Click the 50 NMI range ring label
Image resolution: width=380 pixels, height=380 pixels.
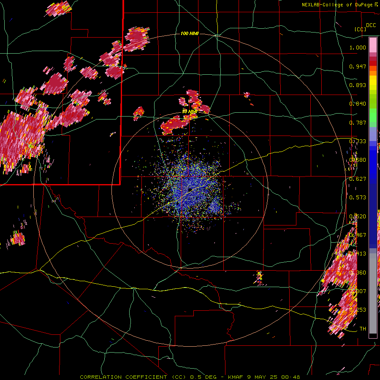click(x=190, y=112)
